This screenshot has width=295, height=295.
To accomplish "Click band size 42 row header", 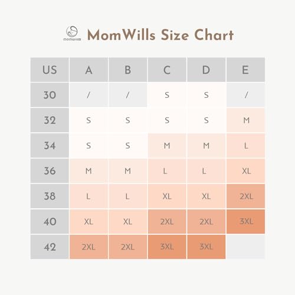I will tap(50, 247).
